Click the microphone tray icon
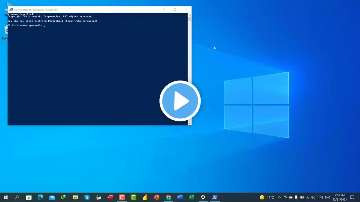Viewport: 360px width, 202px height. point(296,198)
